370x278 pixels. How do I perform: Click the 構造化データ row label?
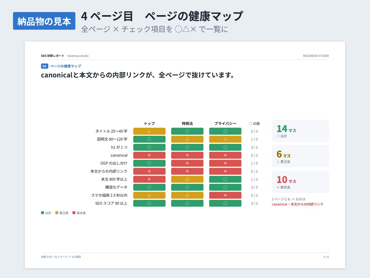[116, 187]
